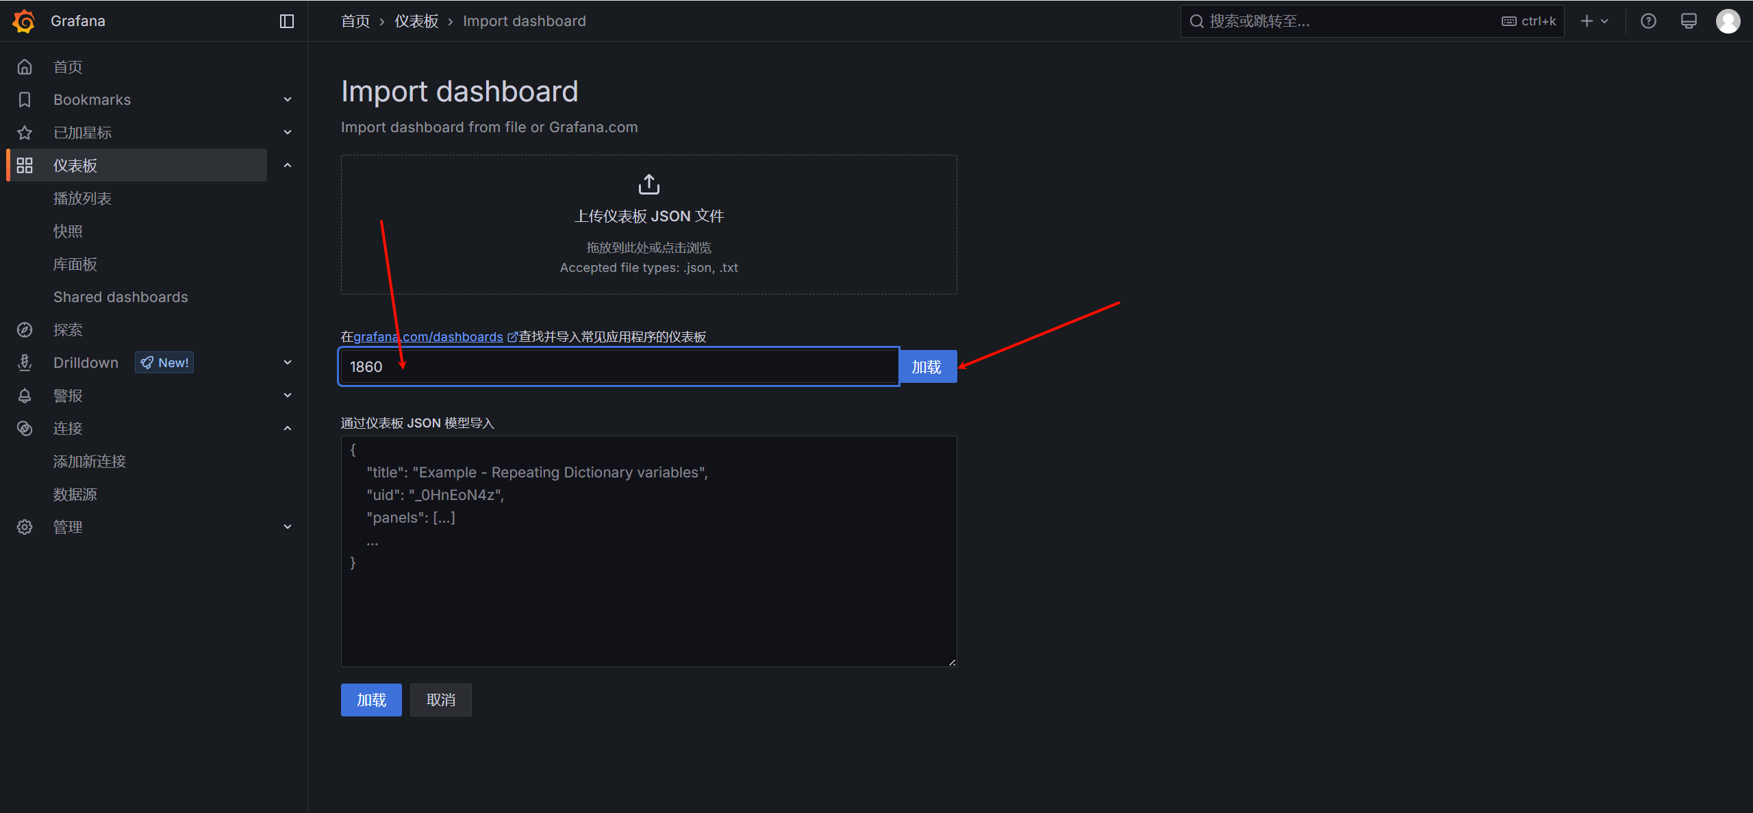Open the help question mark icon

point(1648,21)
